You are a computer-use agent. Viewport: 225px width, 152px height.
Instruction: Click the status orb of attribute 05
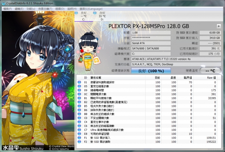79,86
